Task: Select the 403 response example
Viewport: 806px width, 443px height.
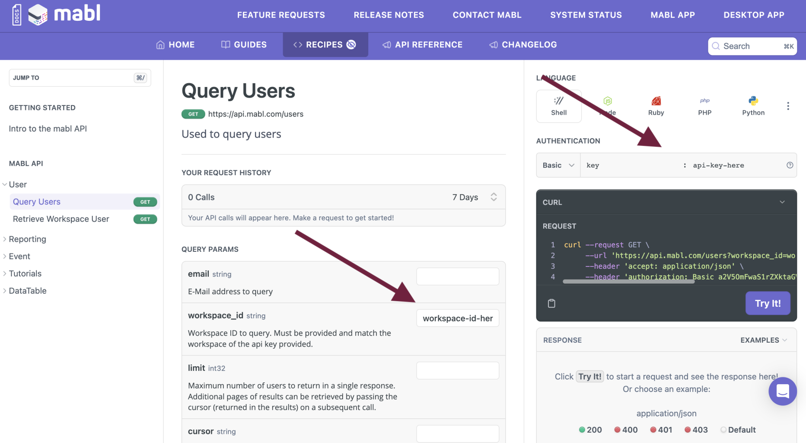Action: 696,430
